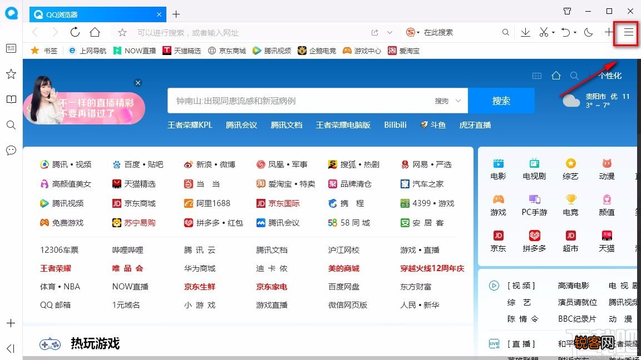Open the downloads icon in toolbar
This screenshot has width=641, height=360.
point(525,32)
